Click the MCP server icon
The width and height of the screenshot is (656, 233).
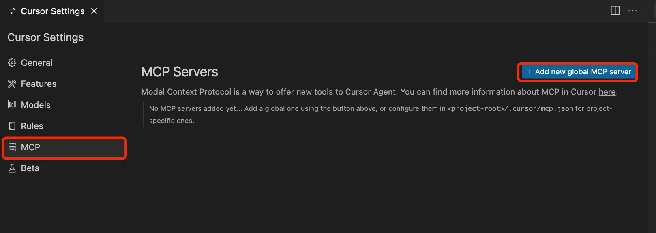point(12,147)
